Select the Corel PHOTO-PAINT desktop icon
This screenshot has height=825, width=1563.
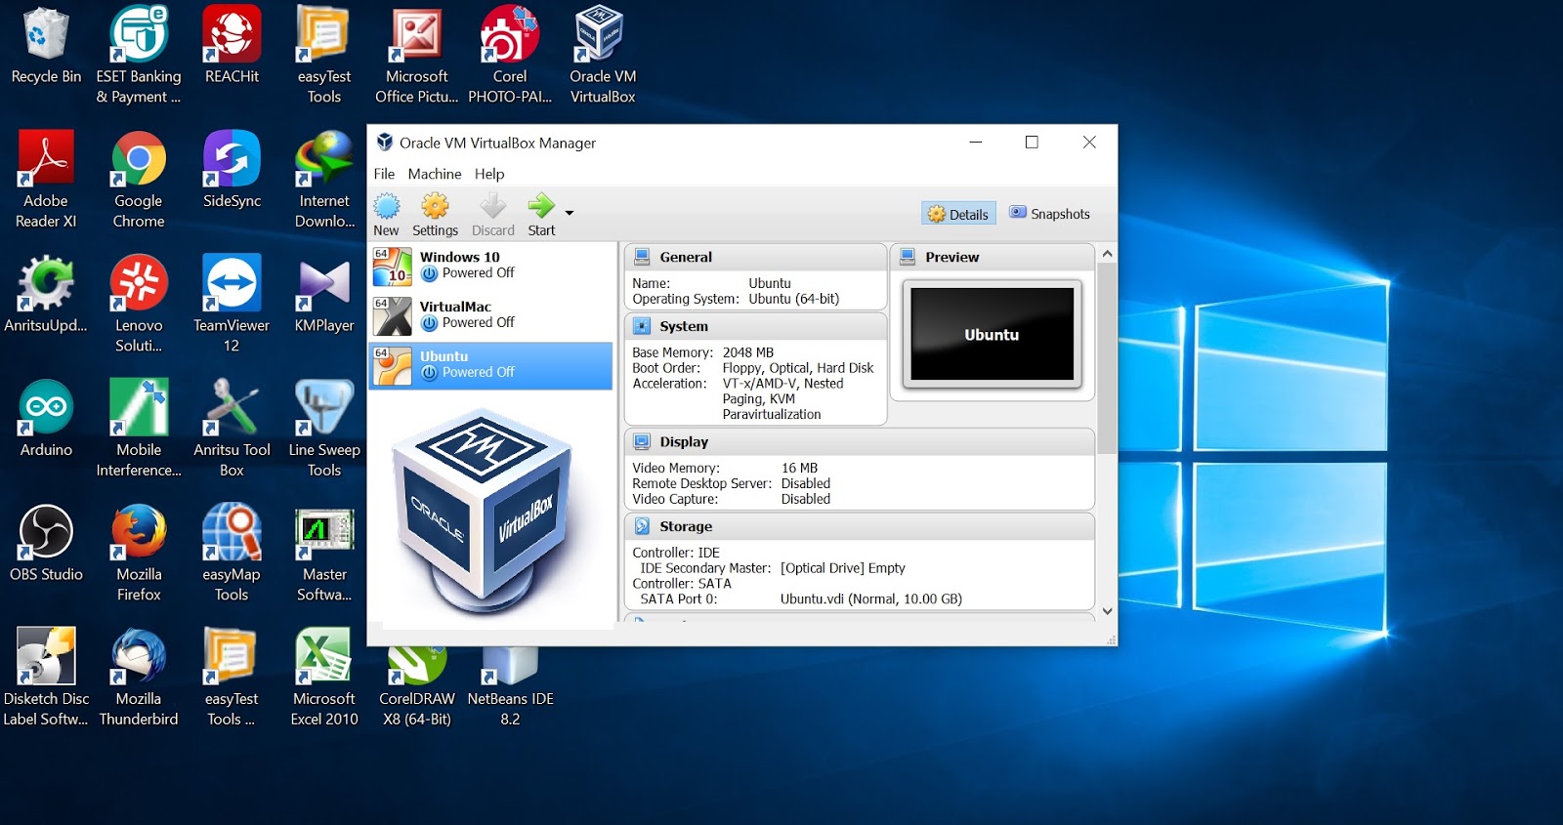[x=510, y=54]
